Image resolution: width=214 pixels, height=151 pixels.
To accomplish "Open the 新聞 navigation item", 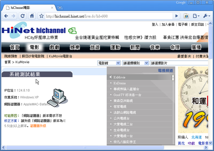I will coord(135,47).
